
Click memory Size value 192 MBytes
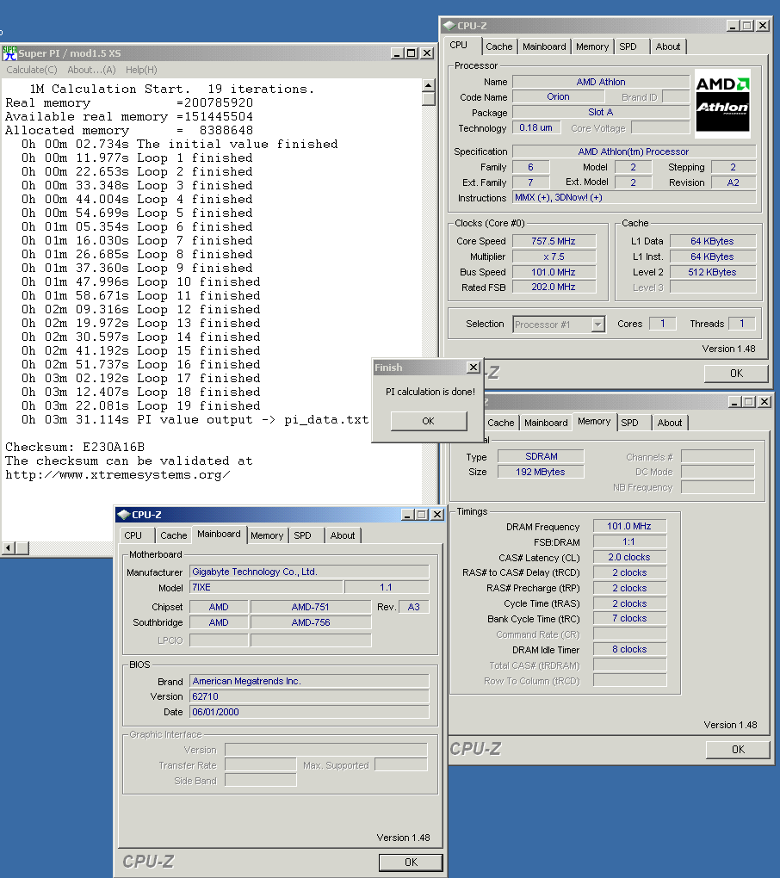tap(541, 472)
